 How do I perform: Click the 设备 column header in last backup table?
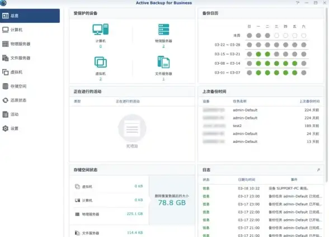tap(206, 101)
